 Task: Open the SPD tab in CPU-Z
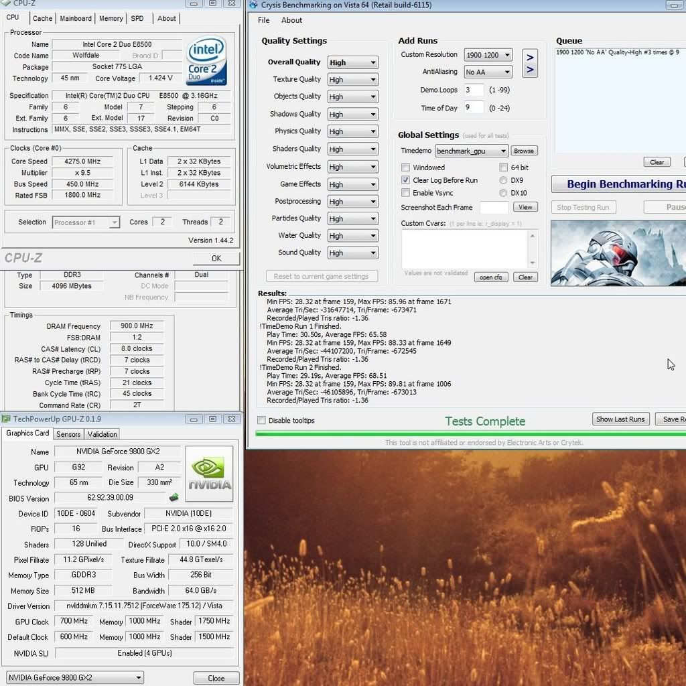click(x=137, y=18)
